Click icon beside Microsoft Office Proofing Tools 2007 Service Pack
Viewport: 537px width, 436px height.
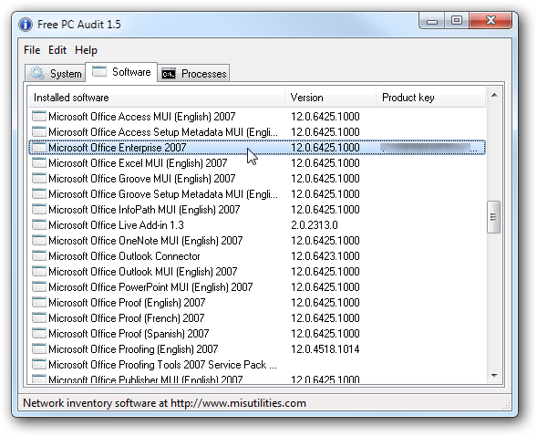(39, 365)
